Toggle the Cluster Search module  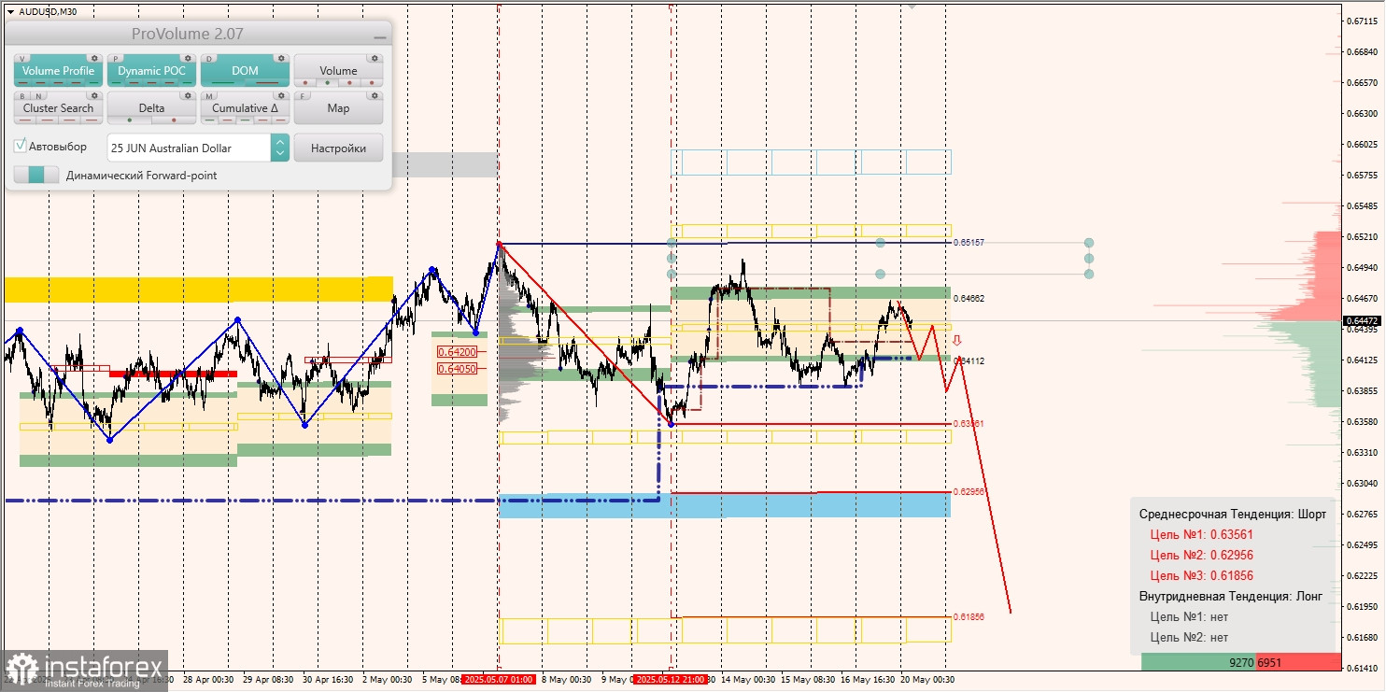pos(58,108)
